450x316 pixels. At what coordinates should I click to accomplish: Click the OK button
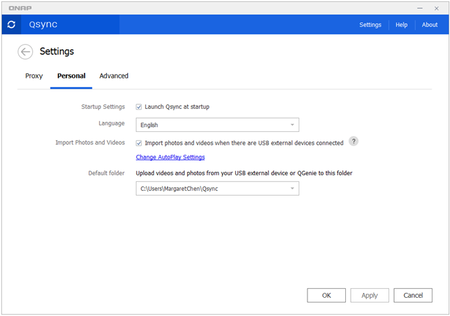(326, 295)
